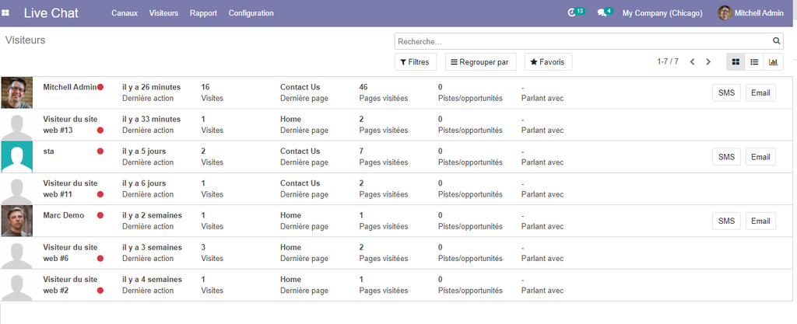
Task: Click Email button for sta visitor
Action: (760, 157)
